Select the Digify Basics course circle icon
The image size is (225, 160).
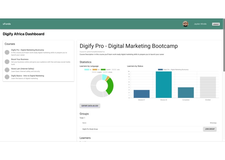pyautogui.click(x=7, y=77)
